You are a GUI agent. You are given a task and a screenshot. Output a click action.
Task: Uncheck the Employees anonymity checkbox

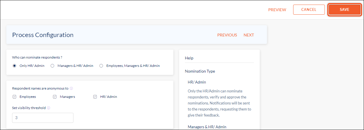point(14,97)
